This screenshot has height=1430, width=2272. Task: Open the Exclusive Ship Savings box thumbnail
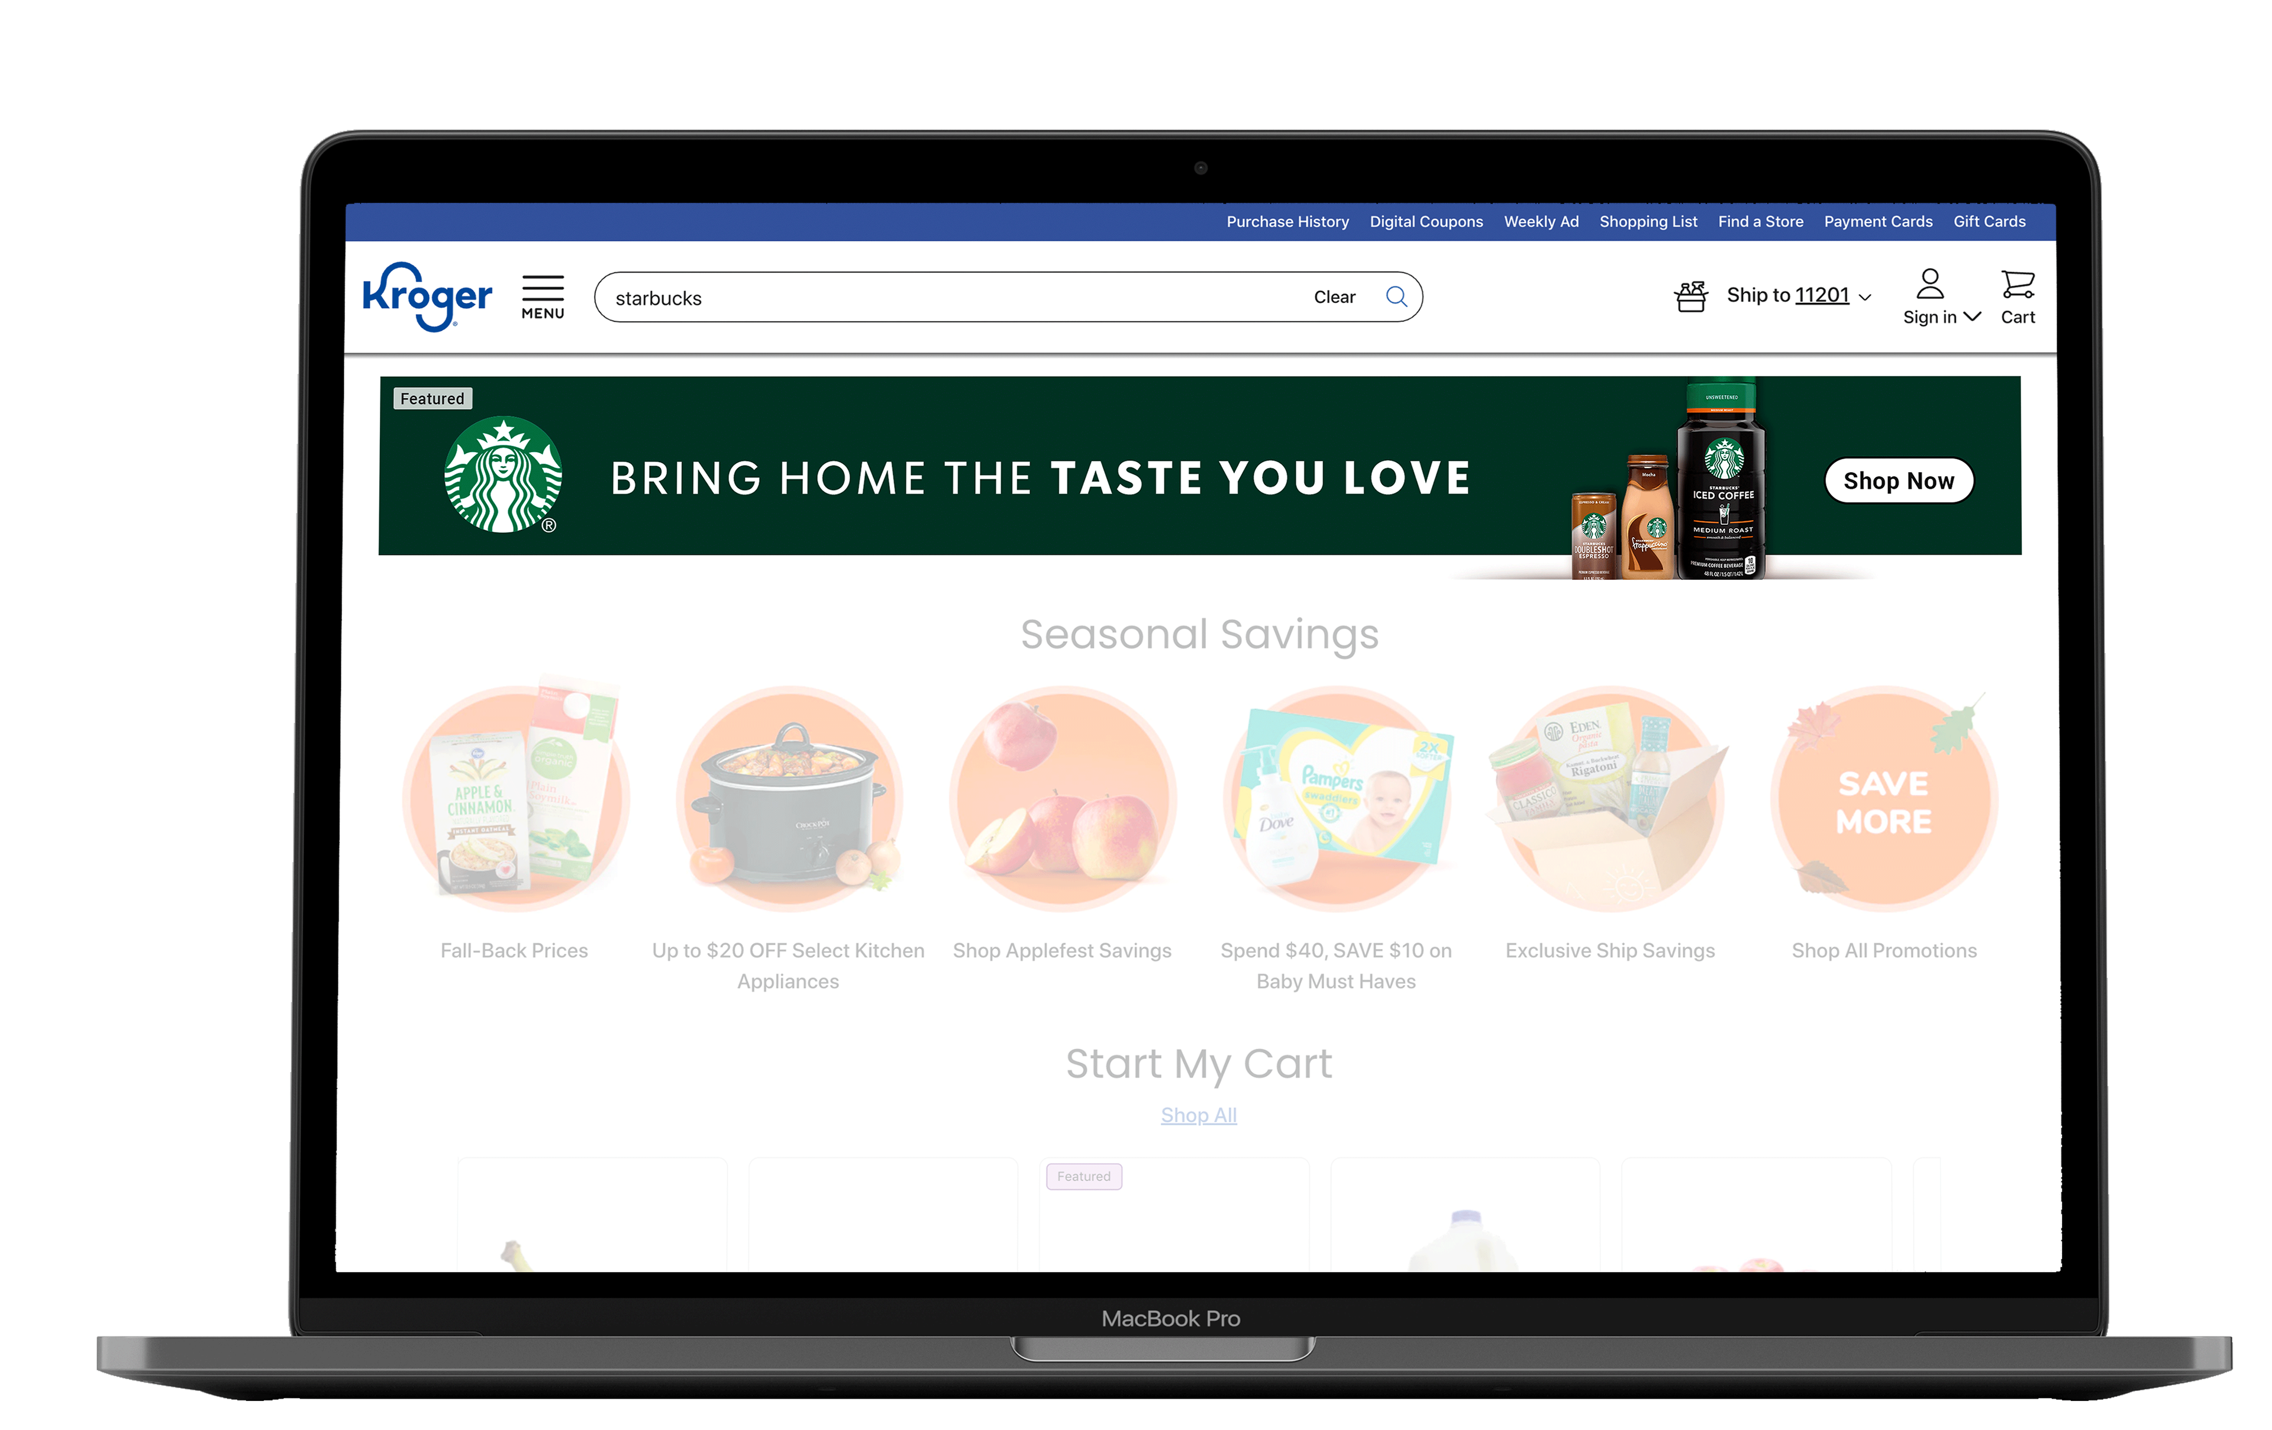pos(1610,798)
